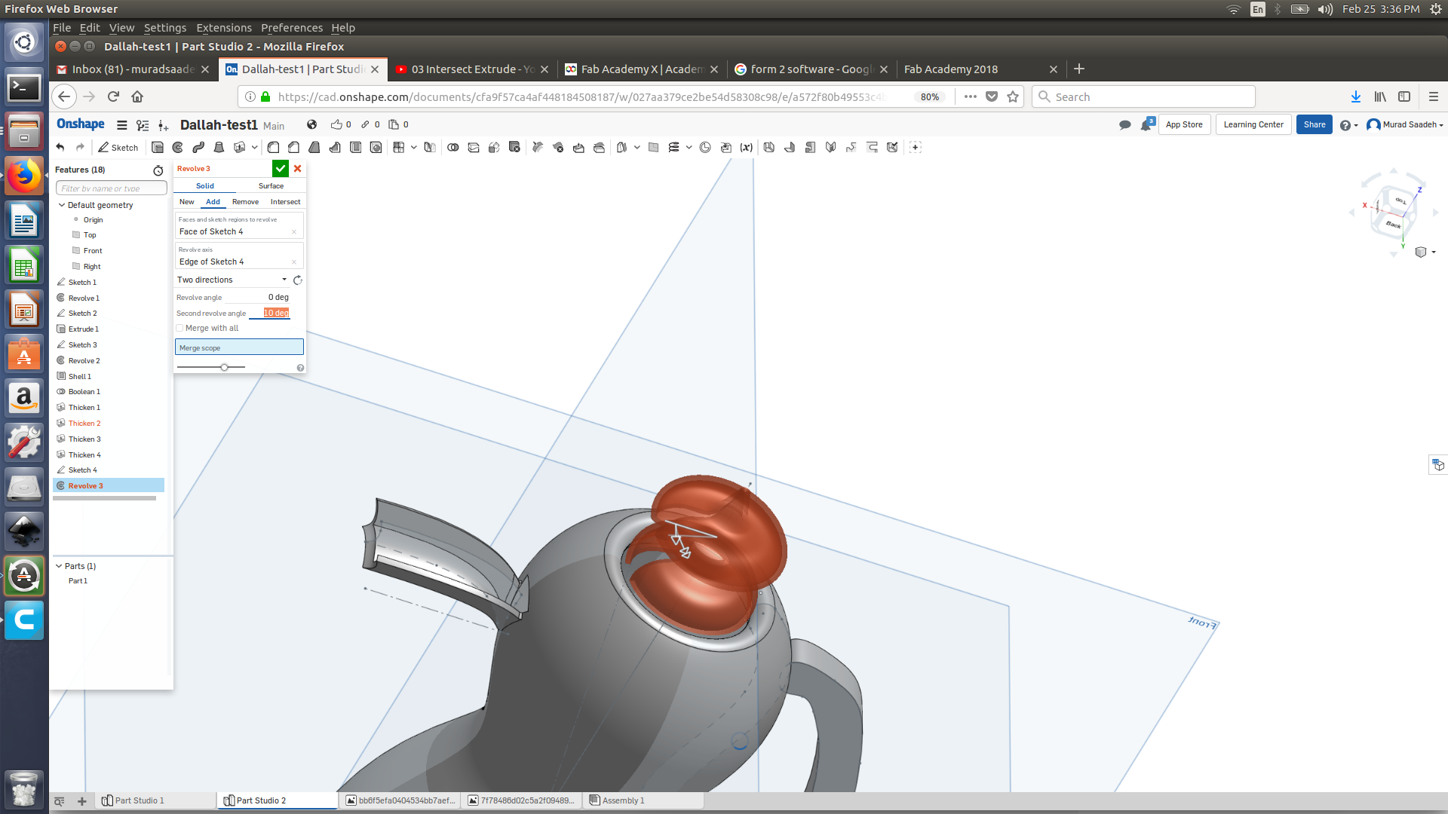This screenshot has width=1448, height=814.
Task: Open the File menu
Action: coord(62,28)
